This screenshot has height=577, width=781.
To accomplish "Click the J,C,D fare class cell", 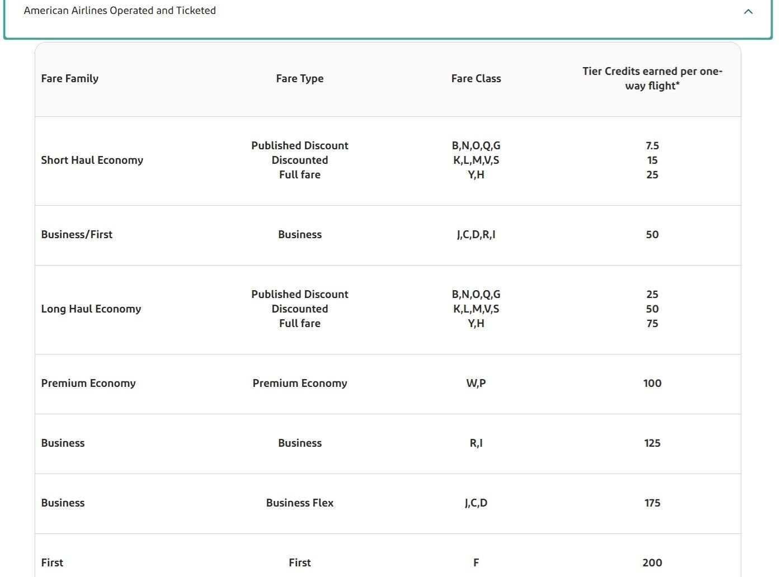I will coord(476,503).
